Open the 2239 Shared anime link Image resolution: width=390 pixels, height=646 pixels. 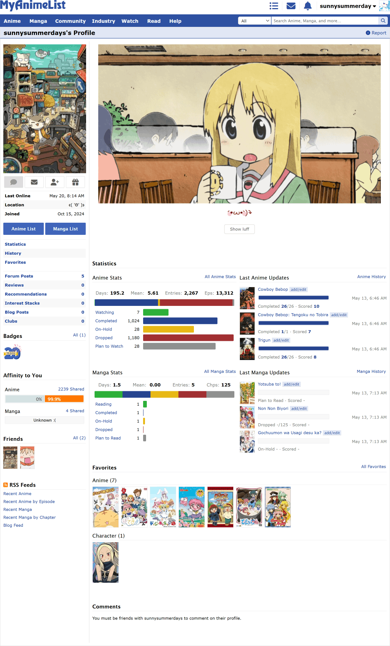tap(71, 389)
